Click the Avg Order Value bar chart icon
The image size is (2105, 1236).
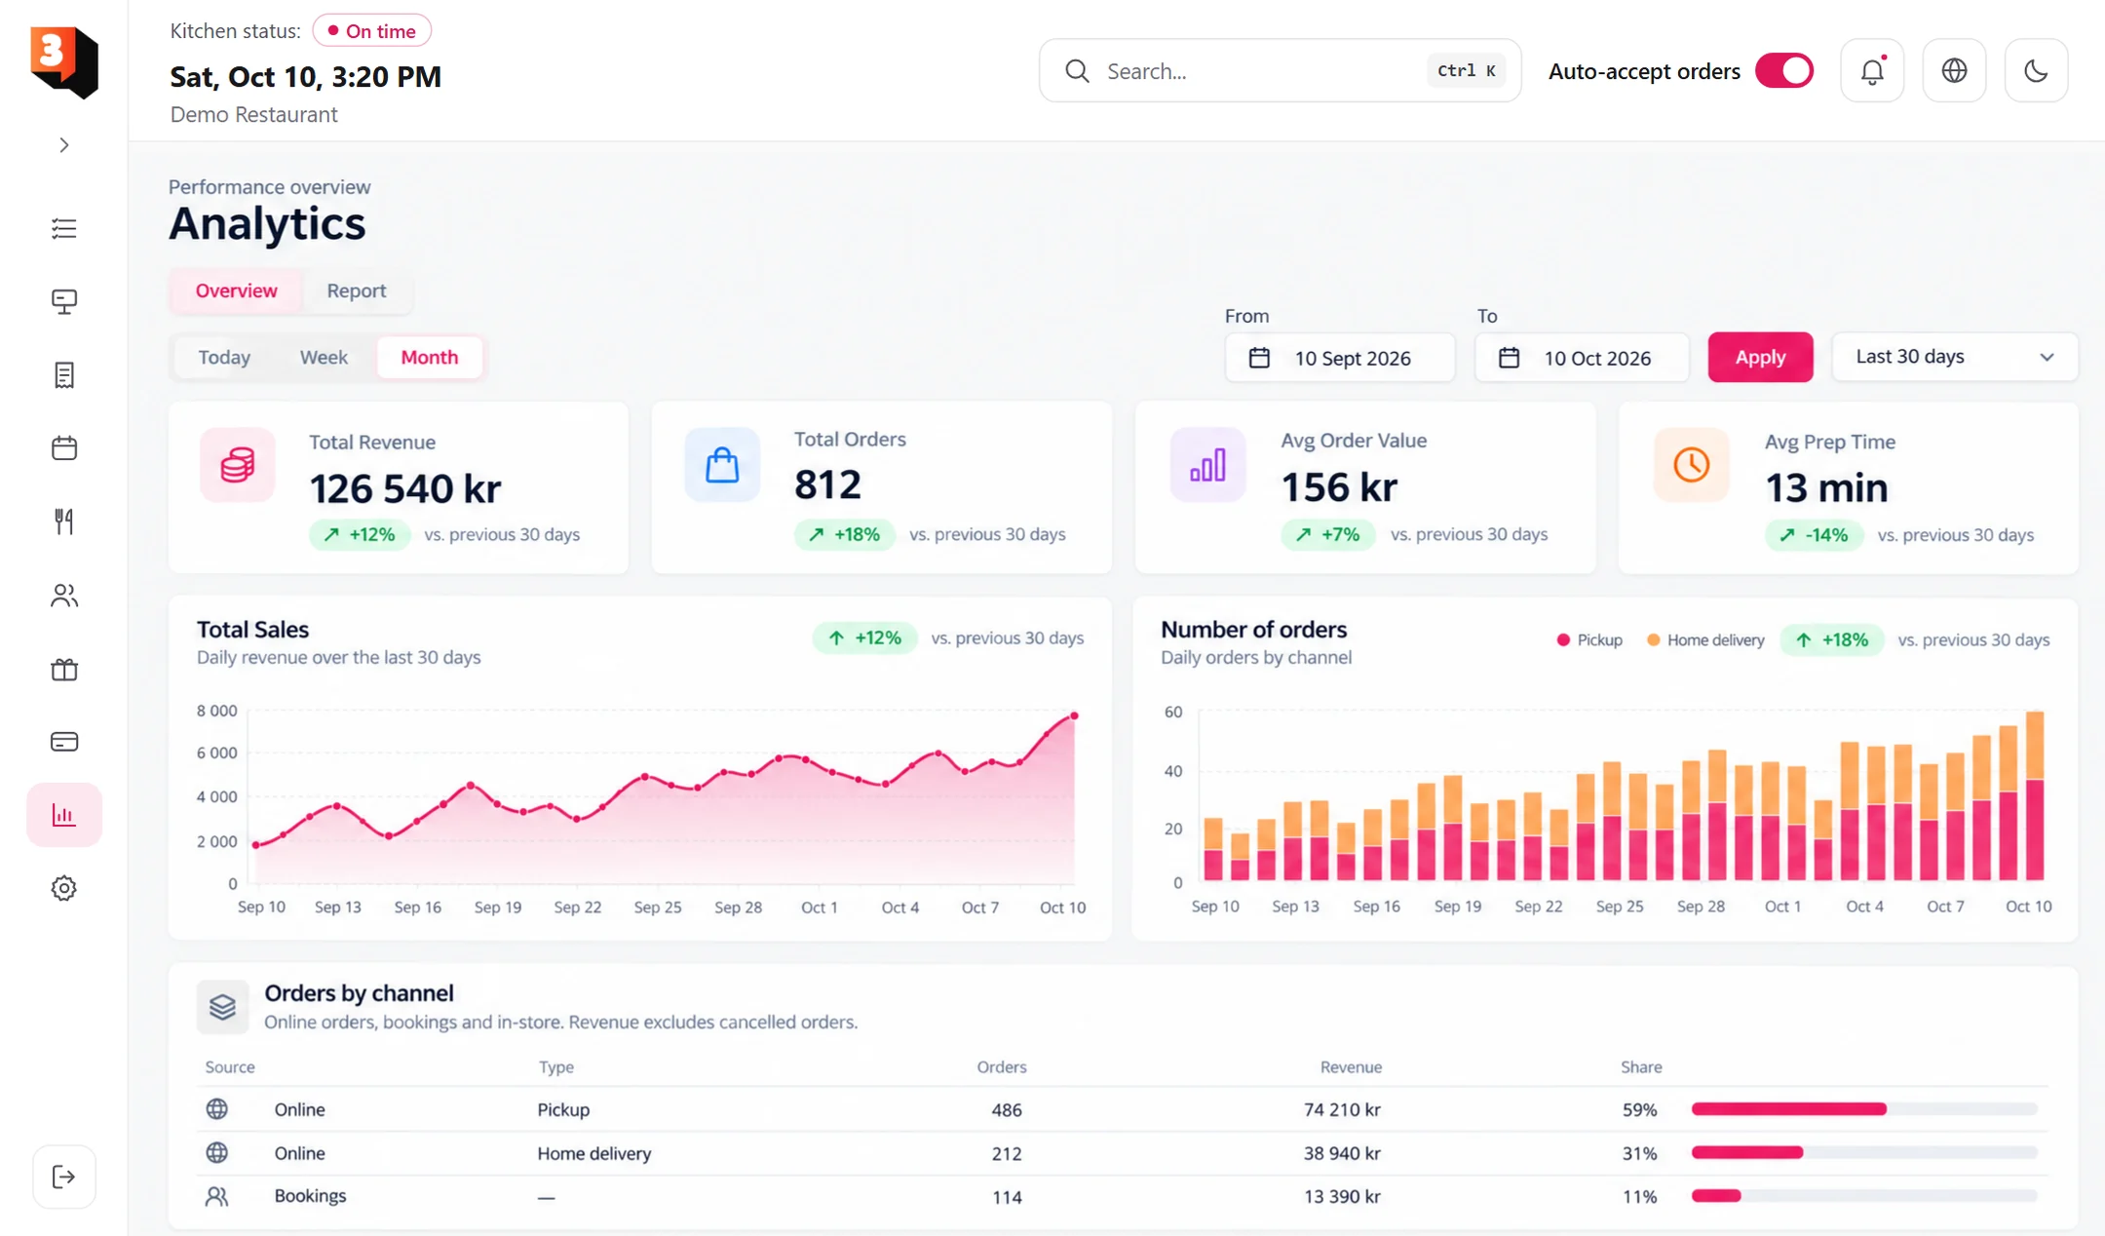(x=1207, y=465)
